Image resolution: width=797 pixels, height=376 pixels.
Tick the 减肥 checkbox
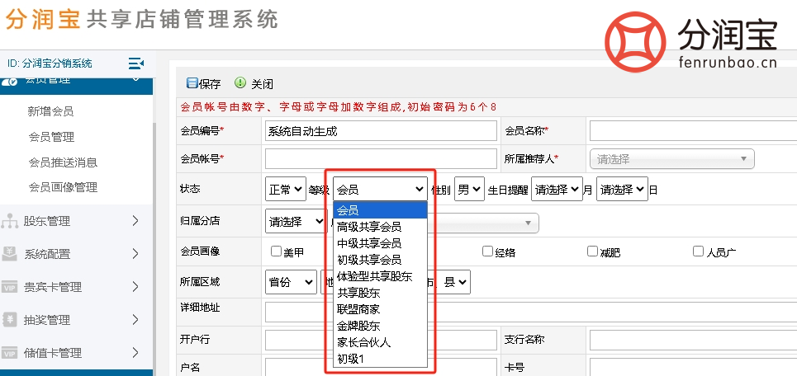592,251
